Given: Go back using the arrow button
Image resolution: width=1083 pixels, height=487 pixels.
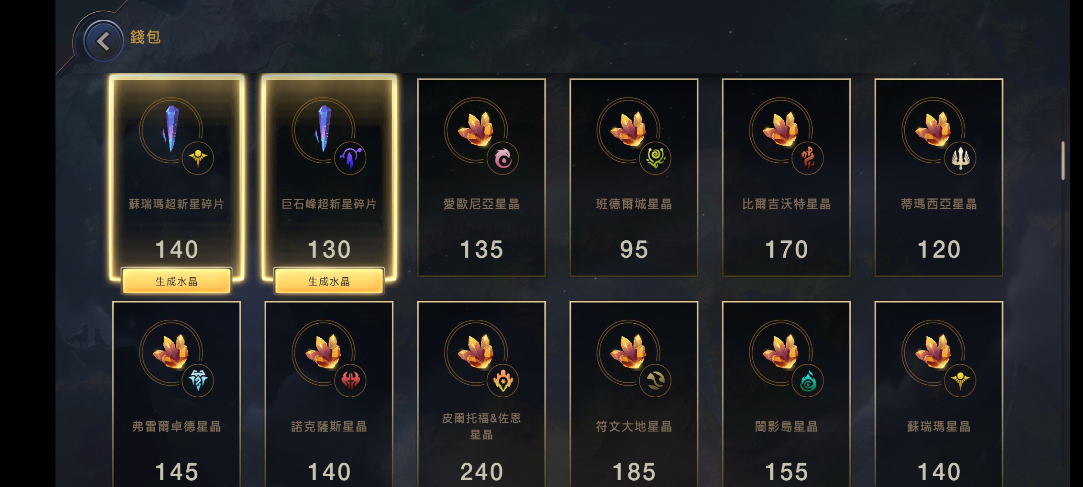Looking at the screenshot, I should tap(103, 41).
